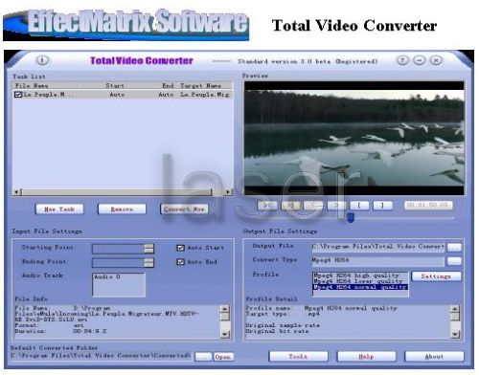Pause the preview with the || button
The width and height of the screenshot is (479, 375).
(x=290, y=206)
